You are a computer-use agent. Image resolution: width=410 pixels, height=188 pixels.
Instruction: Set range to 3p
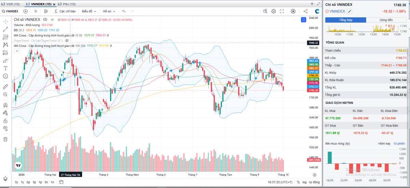click(x=35, y=182)
